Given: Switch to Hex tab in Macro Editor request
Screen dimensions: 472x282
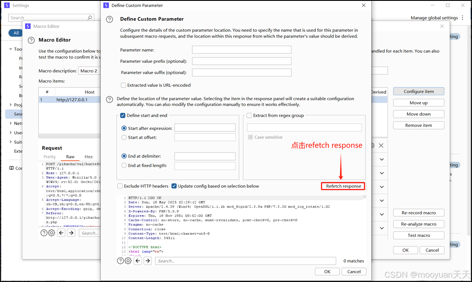Looking at the screenshot, I should (88, 157).
